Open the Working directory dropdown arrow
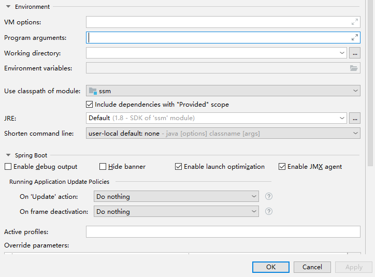Viewport: 375px width, 277px height. (x=342, y=53)
